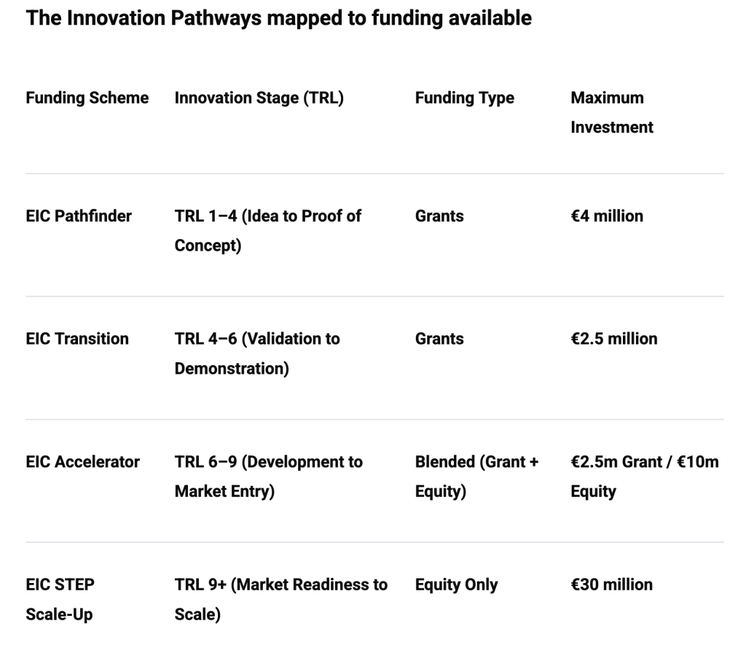Viewport: 746px width, 661px height.
Task: Click the Equity Only funding type cell
Action: [x=456, y=584]
